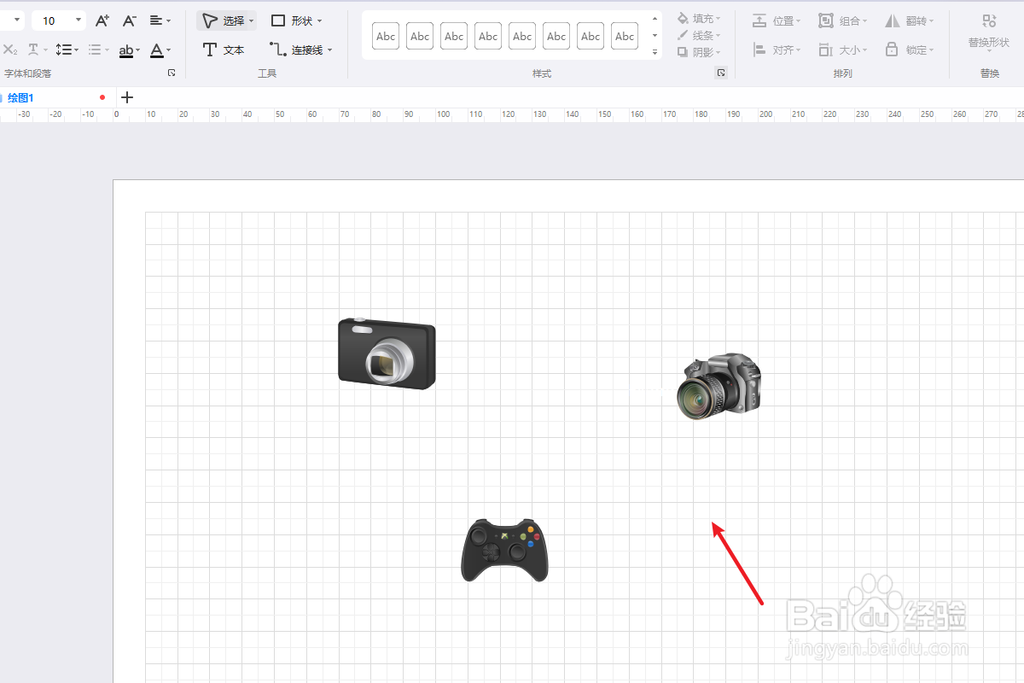Open the 锁定 (Lock) menu
This screenshot has height=683, width=1024.
909,50
